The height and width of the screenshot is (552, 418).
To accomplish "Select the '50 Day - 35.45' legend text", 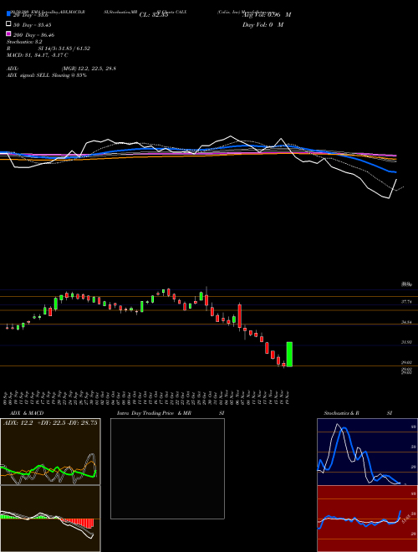I will click(x=32, y=25).
